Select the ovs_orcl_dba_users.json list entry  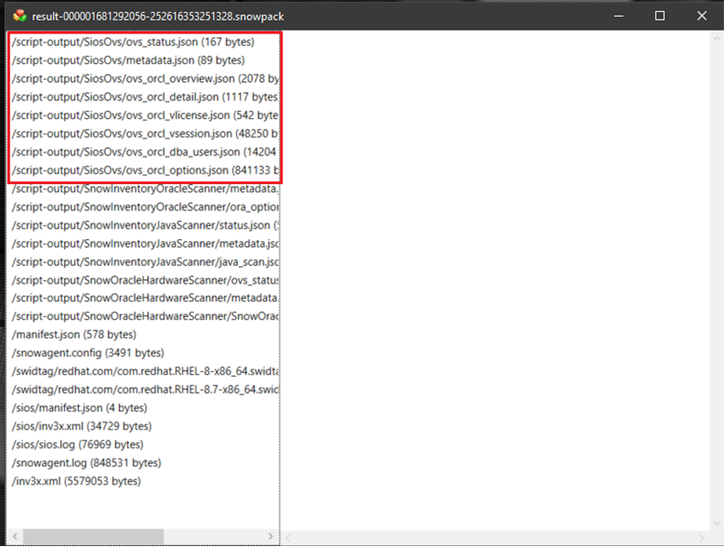point(145,152)
